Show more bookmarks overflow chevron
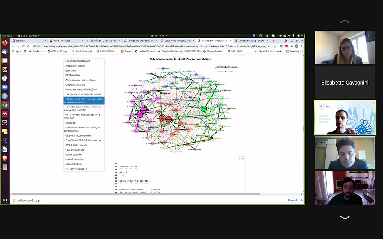 coord(255,52)
